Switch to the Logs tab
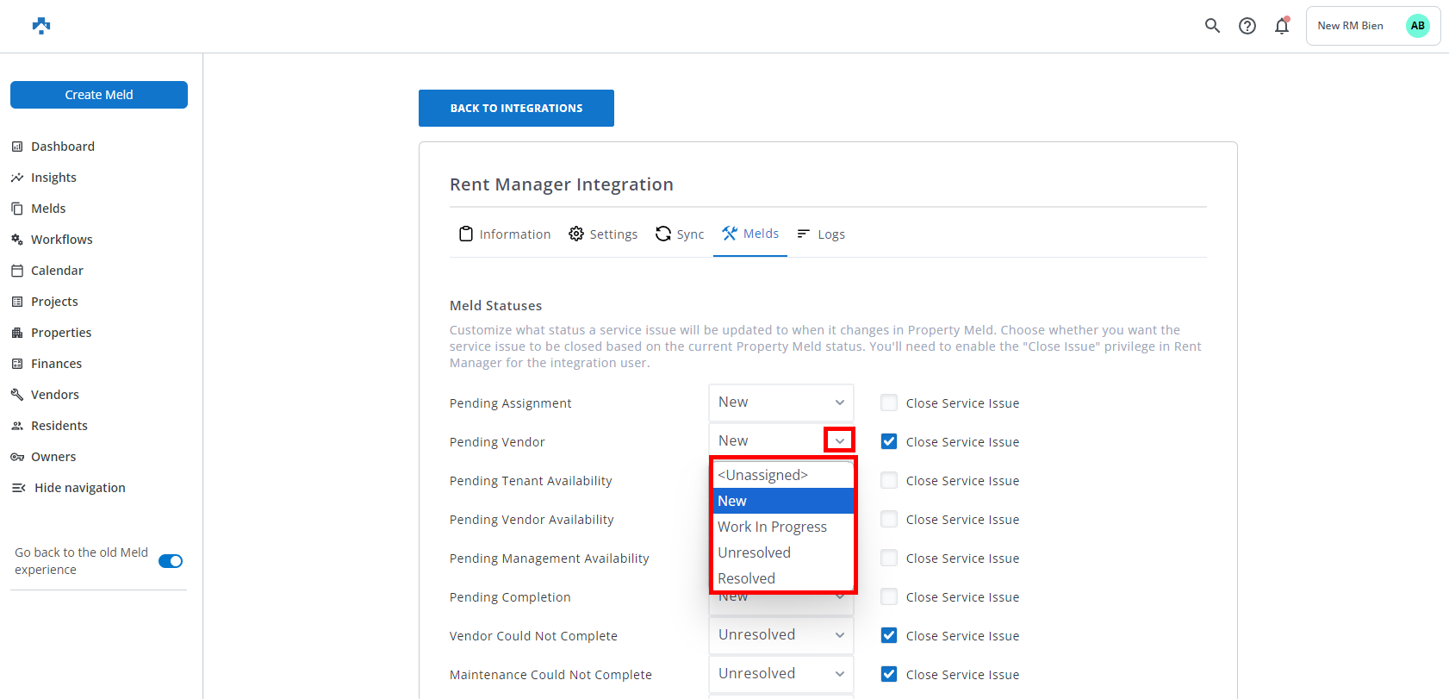 (821, 234)
